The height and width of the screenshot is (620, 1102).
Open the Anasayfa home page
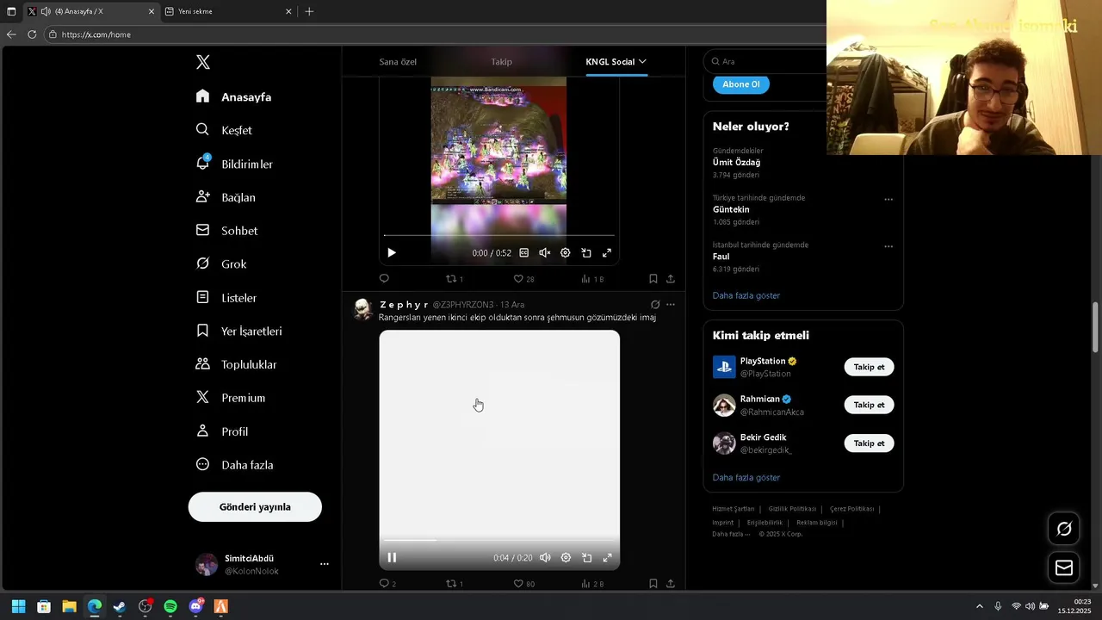point(233,96)
